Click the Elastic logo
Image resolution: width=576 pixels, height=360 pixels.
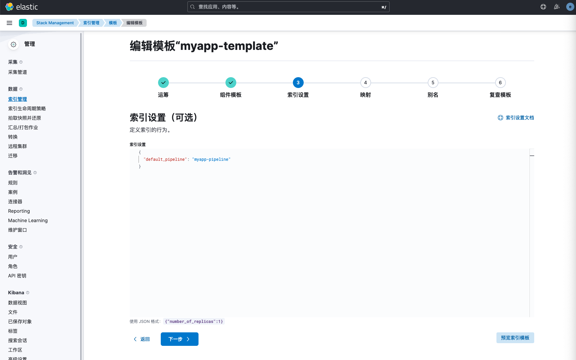(22, 7)
